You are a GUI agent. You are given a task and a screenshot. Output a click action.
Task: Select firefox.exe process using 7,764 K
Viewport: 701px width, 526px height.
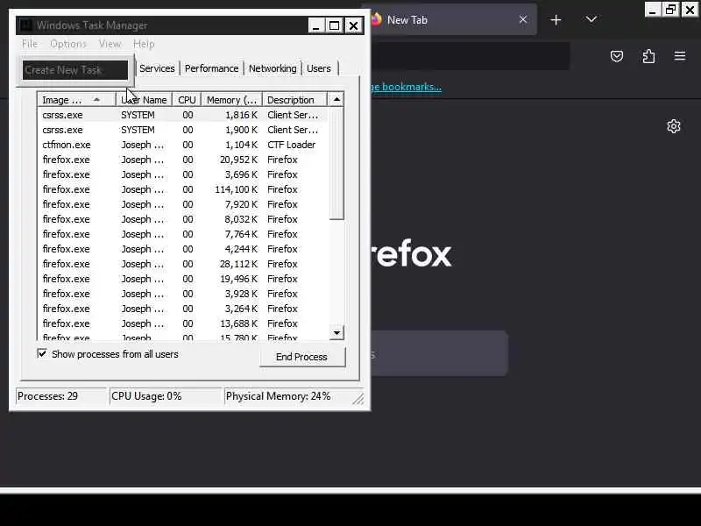pos(183,234)
